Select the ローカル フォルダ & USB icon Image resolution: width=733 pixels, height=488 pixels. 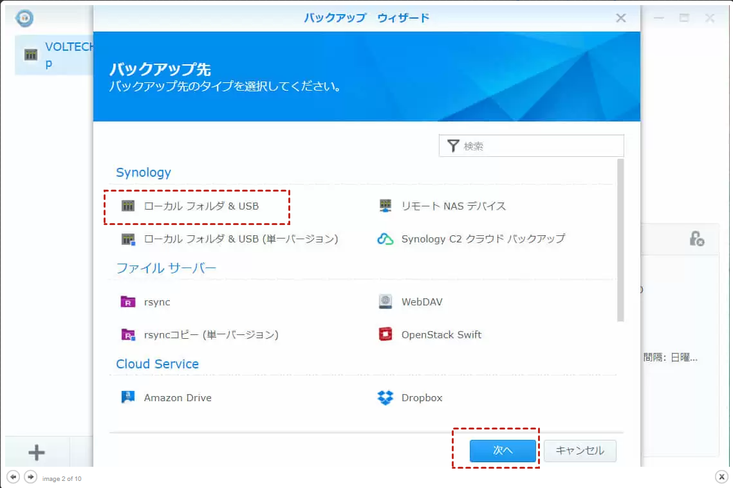click(x=127, y=206)
